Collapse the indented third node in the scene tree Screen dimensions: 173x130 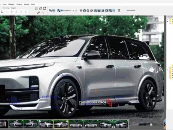click(x=170, y=23)
